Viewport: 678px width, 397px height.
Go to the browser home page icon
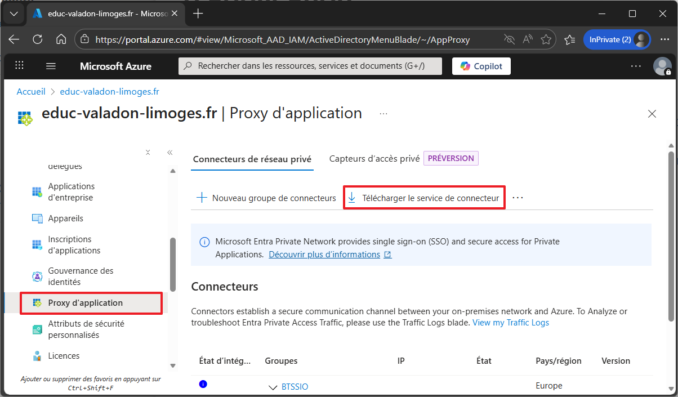(x=61, y=39)
